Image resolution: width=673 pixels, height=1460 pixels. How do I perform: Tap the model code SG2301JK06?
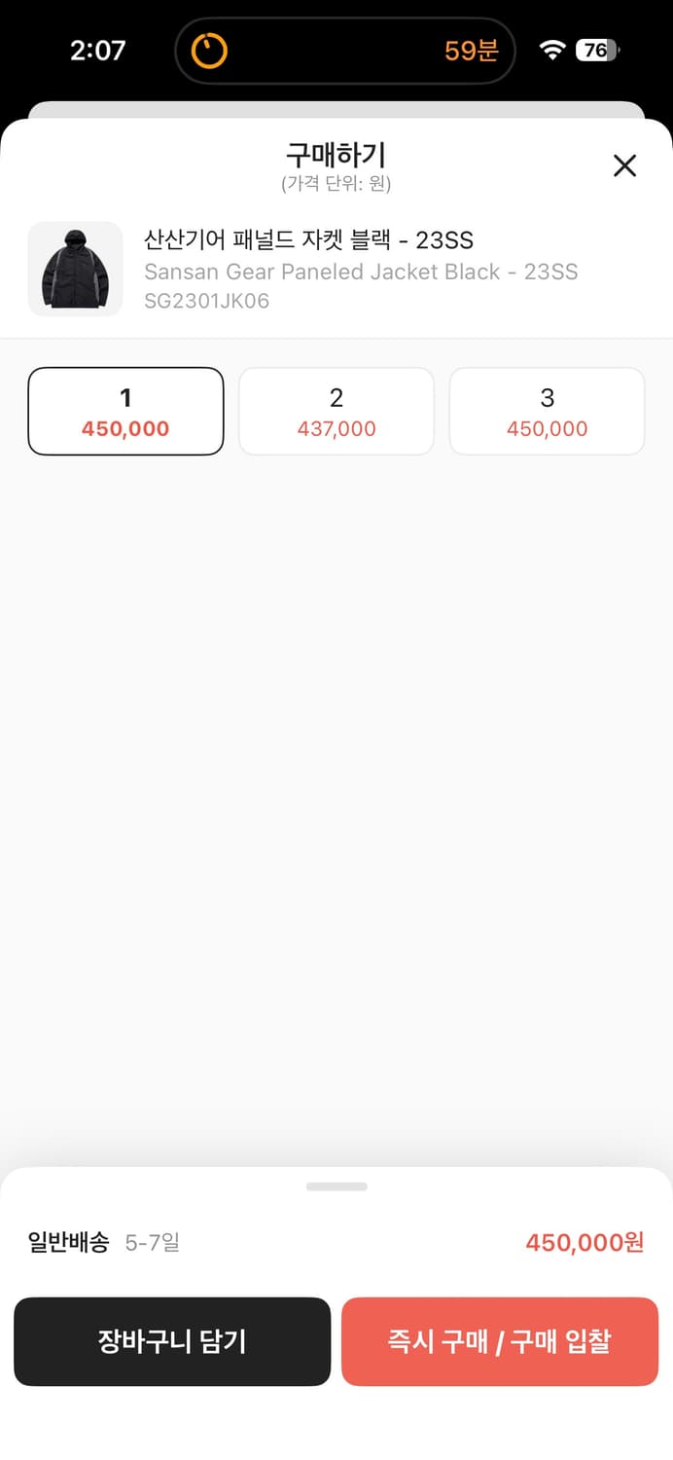pos(206,301)
